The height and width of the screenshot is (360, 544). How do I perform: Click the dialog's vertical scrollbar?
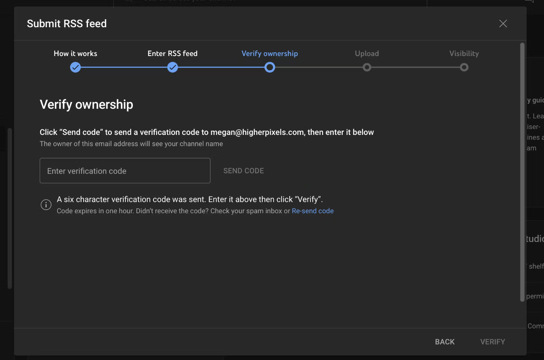(x=522, y=172)
